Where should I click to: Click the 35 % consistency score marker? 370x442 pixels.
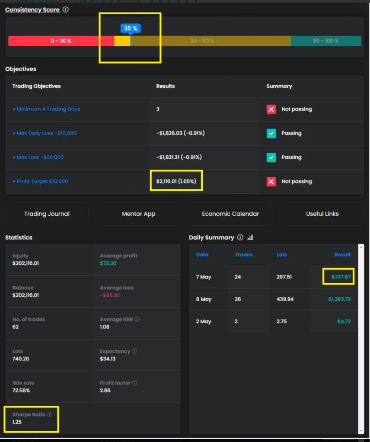(x=131, y=28)
